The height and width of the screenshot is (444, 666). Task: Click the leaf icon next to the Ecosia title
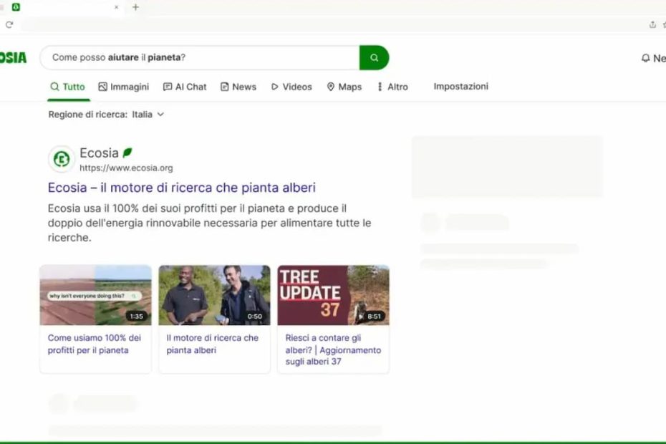(x=128, y=151)
